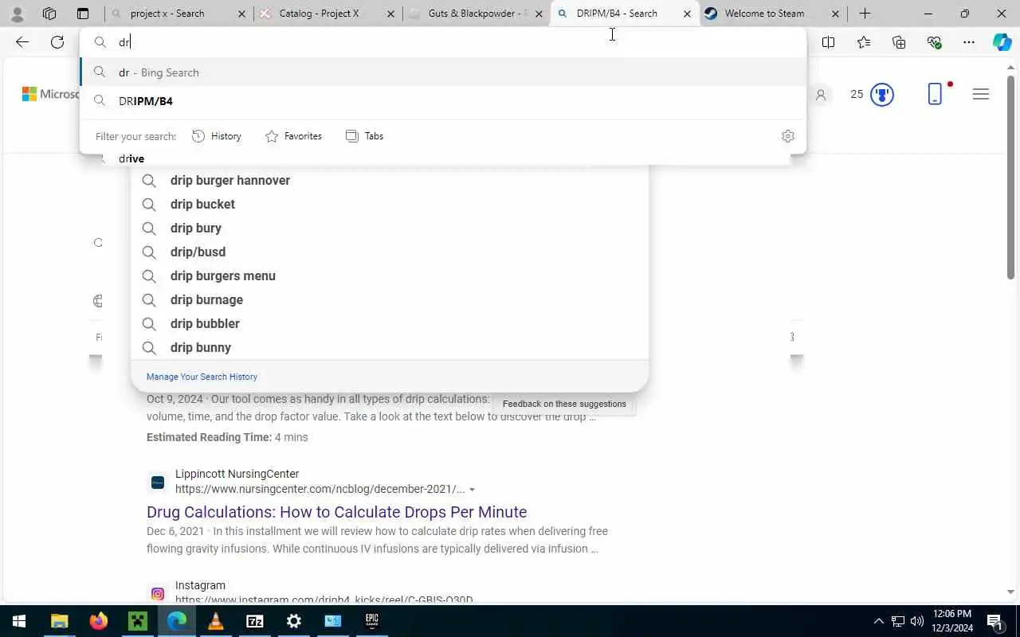This screenshot has height=637, width=1020.
Task: Open 'Drug Calculations: How to Calculate Drops Per Minute'
Action: tap(336, 512)
